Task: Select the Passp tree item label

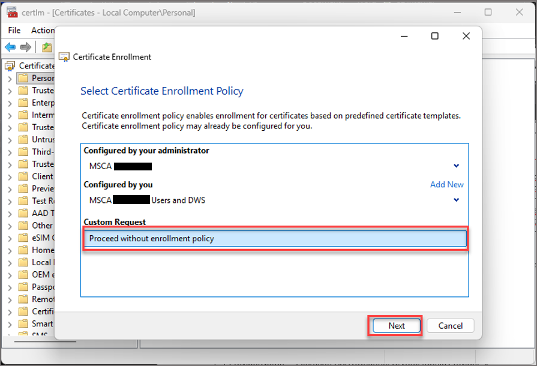Action: [43, 287]
